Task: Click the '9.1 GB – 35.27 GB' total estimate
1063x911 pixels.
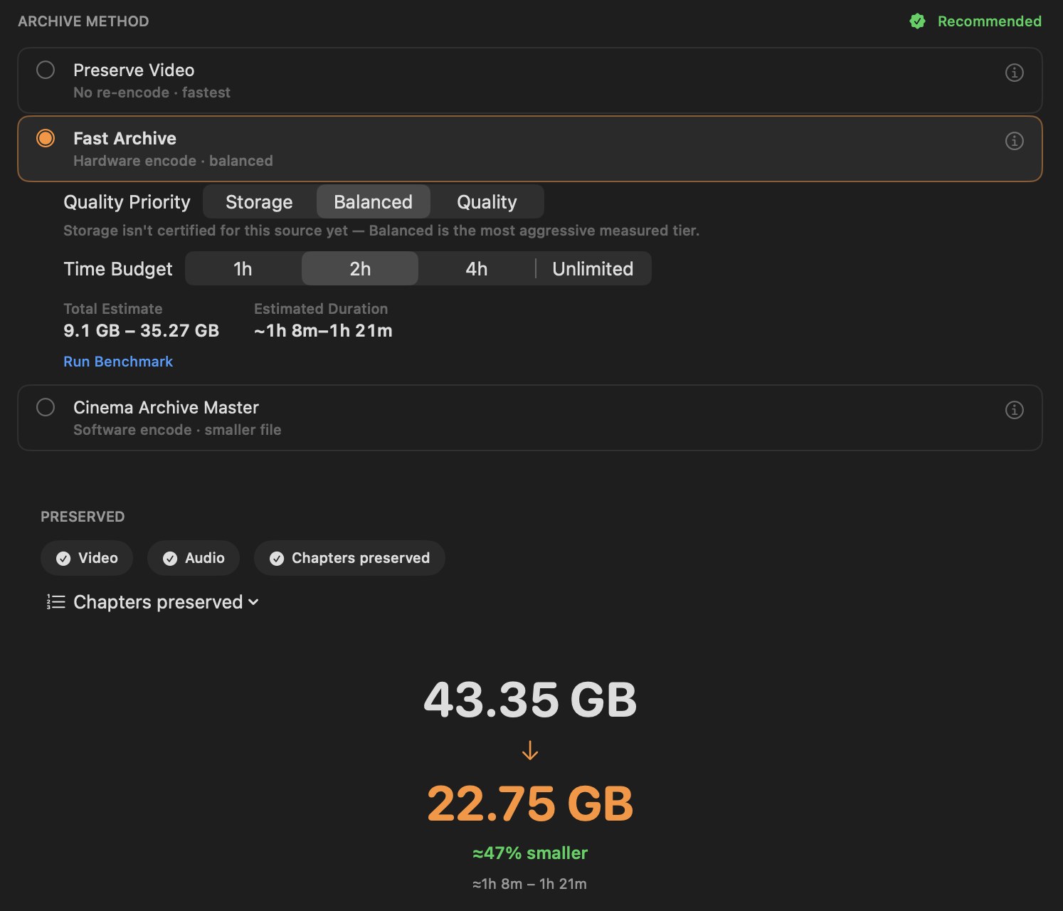Action: click(141, 331)
